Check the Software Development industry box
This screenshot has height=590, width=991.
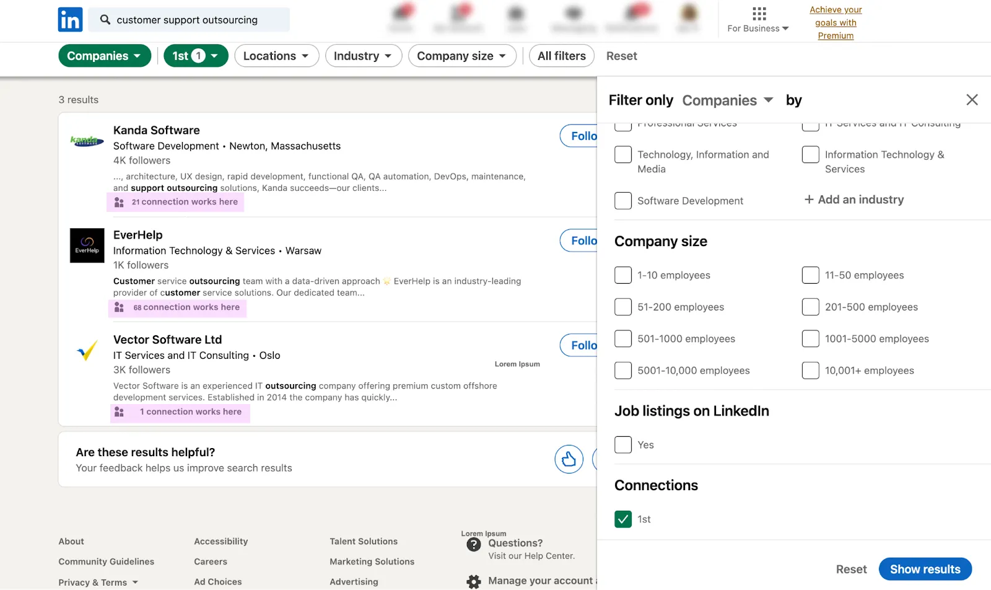coord(623,201)
